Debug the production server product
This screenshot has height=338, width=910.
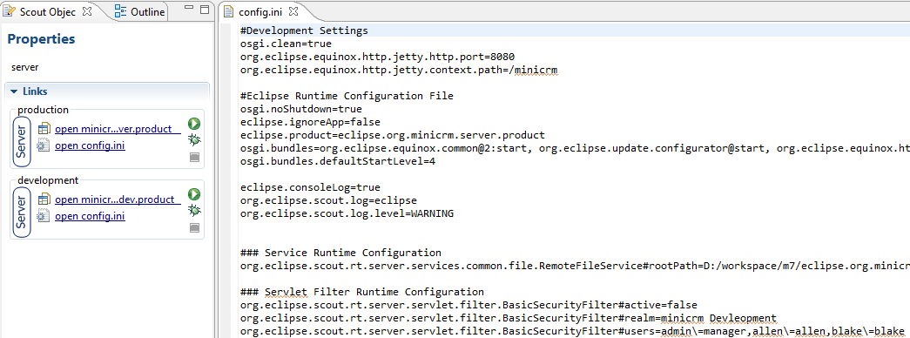[194, 140]
